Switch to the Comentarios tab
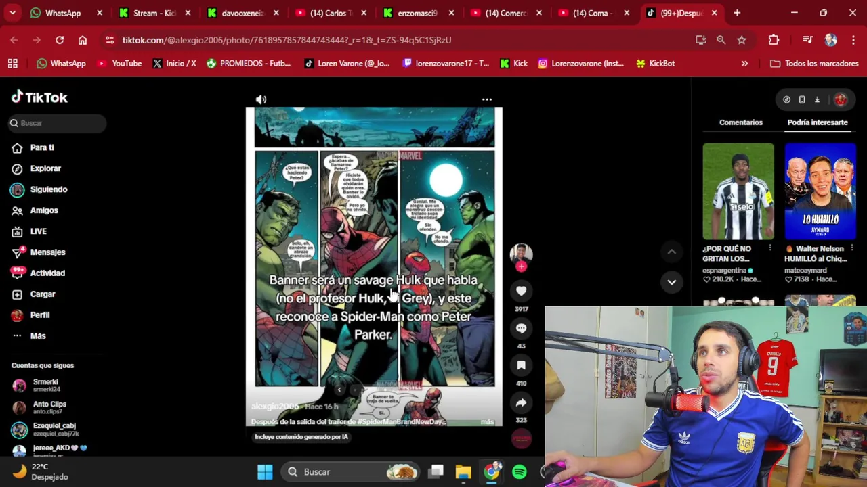867x487 pixels. (740, 122)
